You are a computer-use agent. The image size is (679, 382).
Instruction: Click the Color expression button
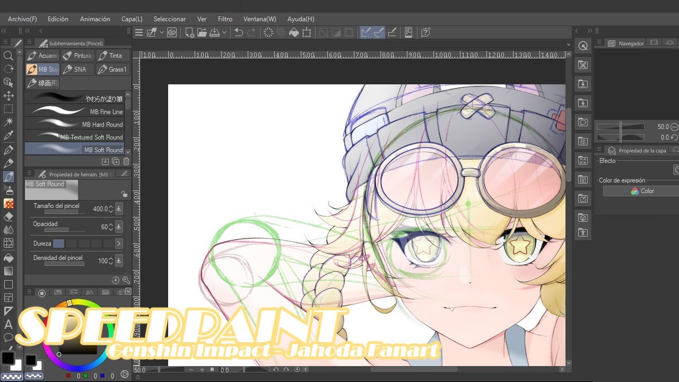[x=641, y=191]
